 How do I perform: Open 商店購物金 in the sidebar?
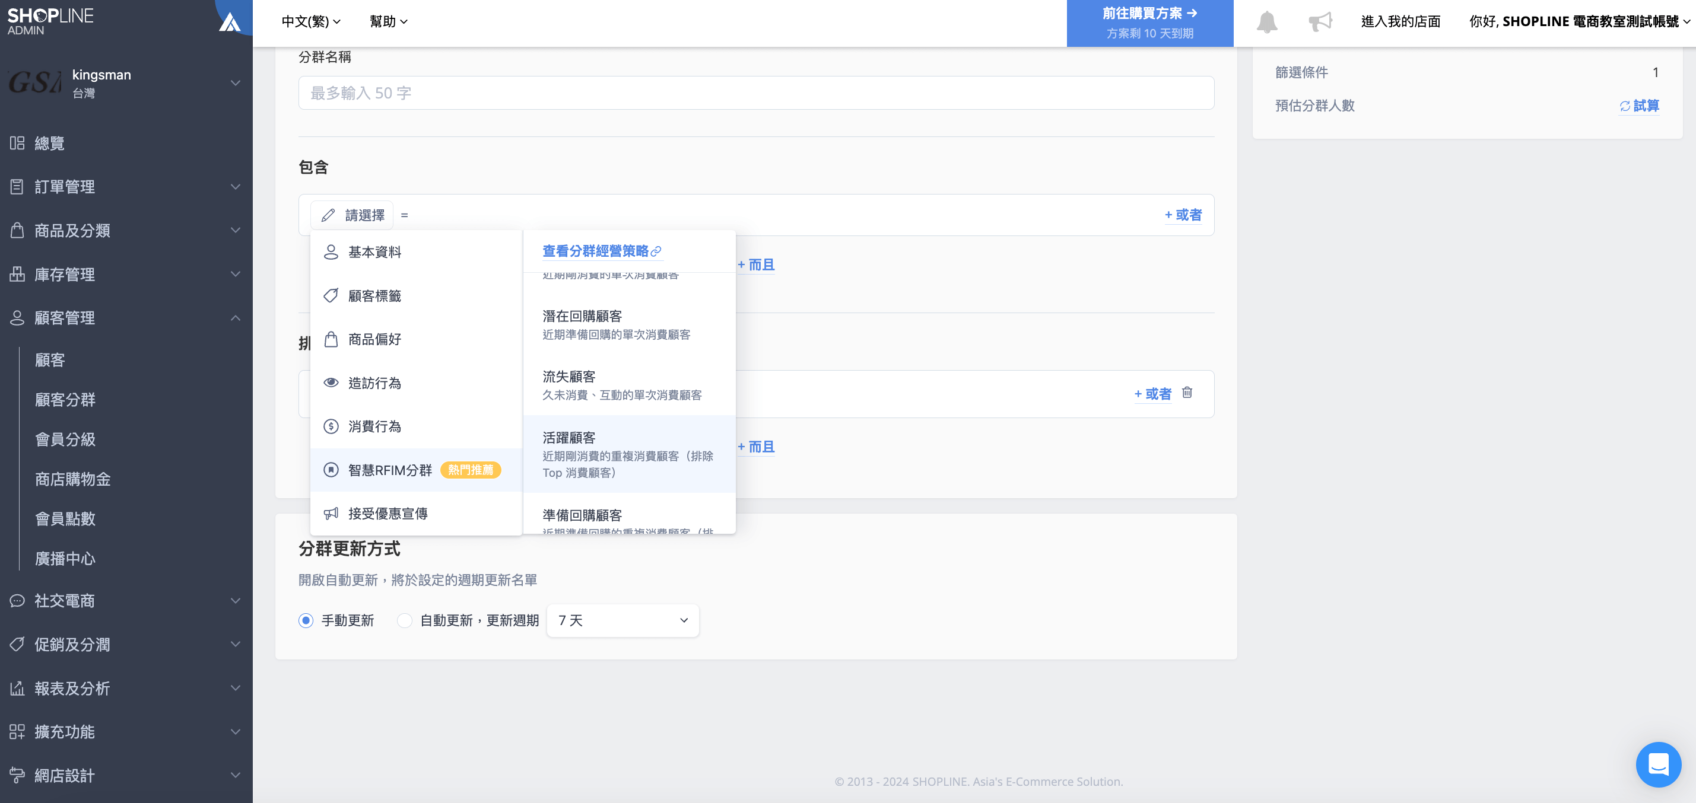click(73, 479)
